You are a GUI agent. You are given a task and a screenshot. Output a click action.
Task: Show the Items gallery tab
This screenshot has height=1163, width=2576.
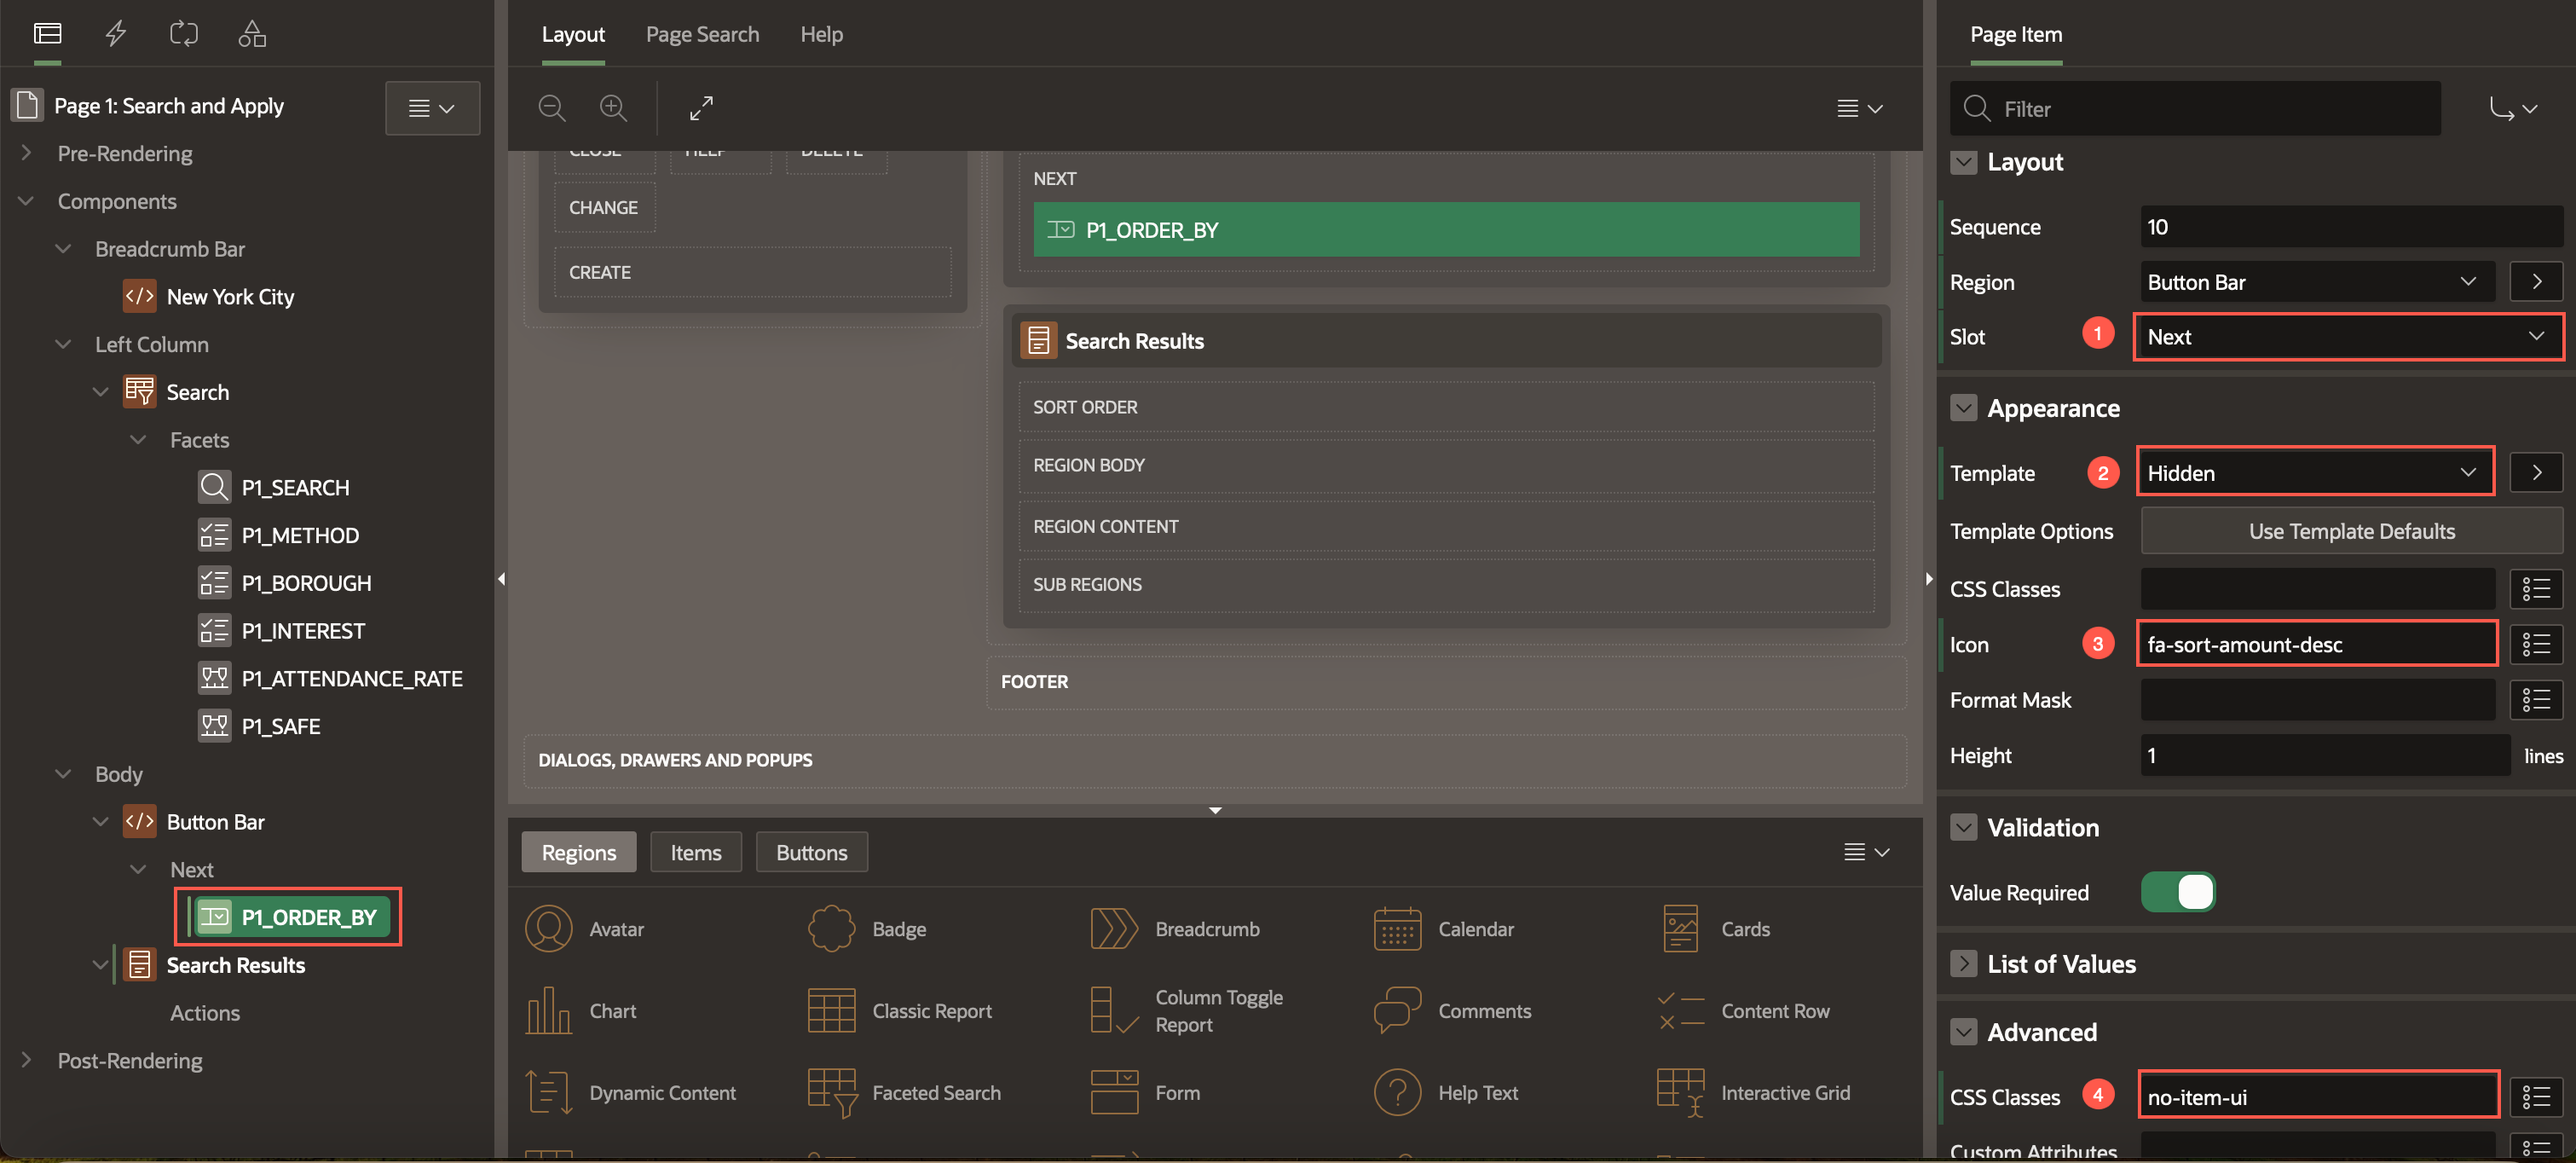[696, 852]
